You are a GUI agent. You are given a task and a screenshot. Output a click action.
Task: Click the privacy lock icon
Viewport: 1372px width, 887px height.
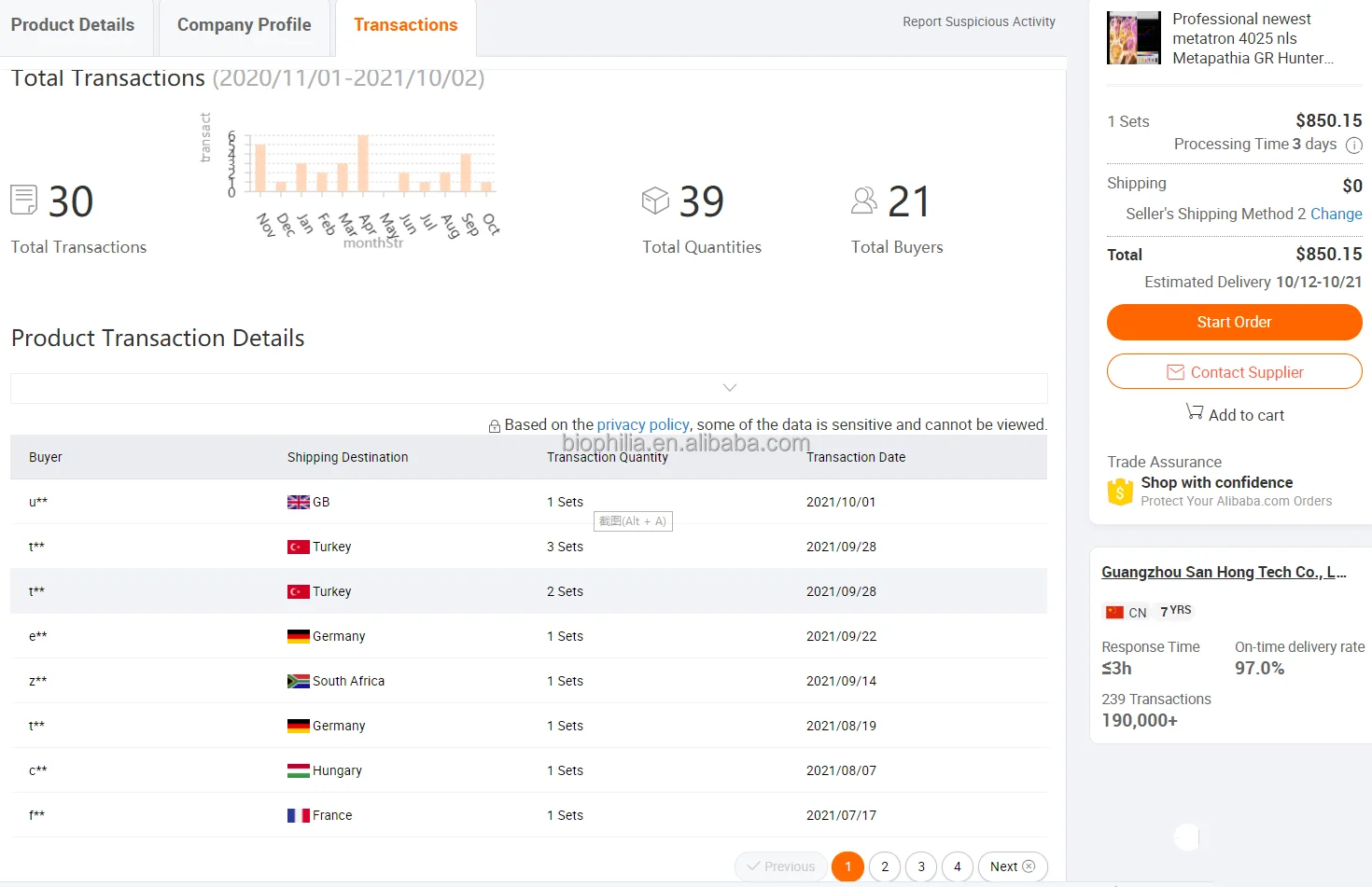pos(495,426)
